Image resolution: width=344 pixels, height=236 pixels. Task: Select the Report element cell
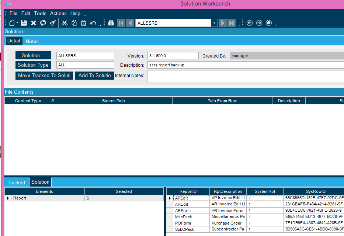click(48, 198)
